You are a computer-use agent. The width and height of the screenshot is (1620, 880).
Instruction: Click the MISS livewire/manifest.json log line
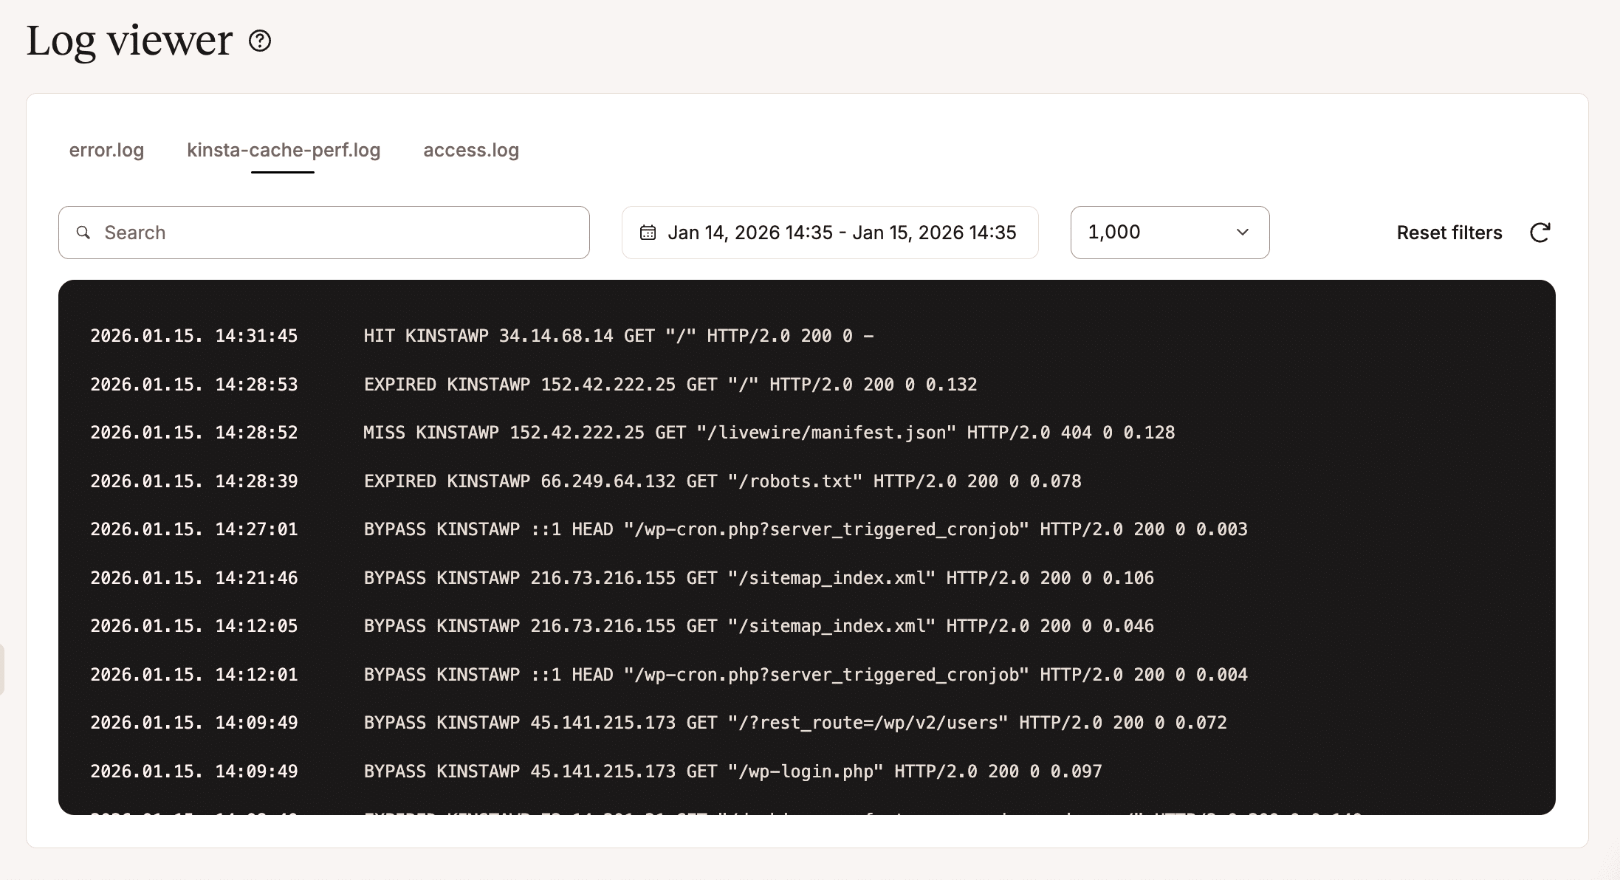pos(768,432)
